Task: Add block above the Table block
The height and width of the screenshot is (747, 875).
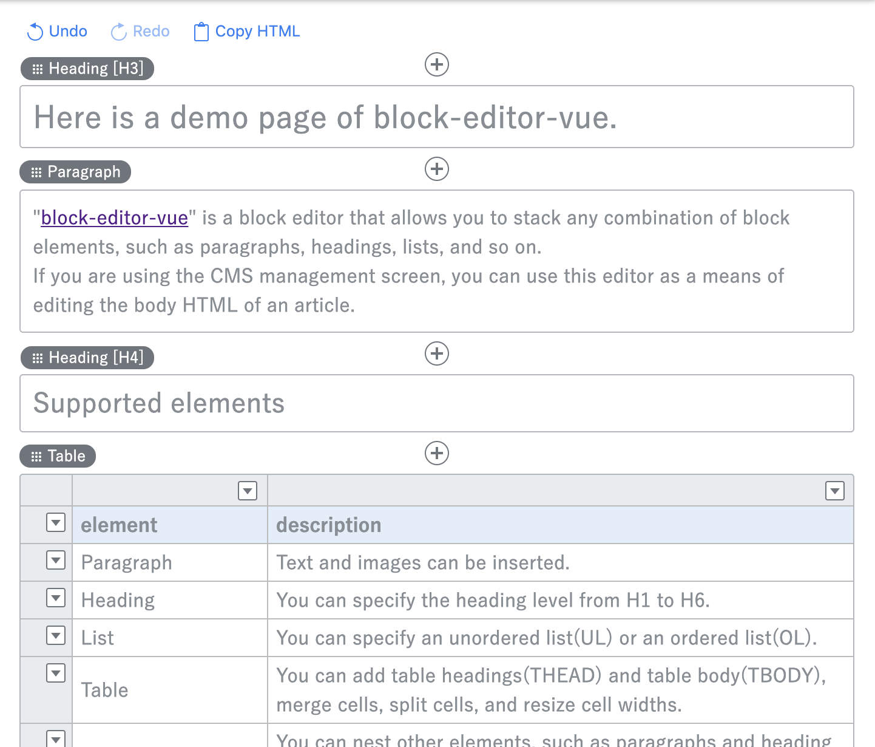Action: tap(437, 453)
